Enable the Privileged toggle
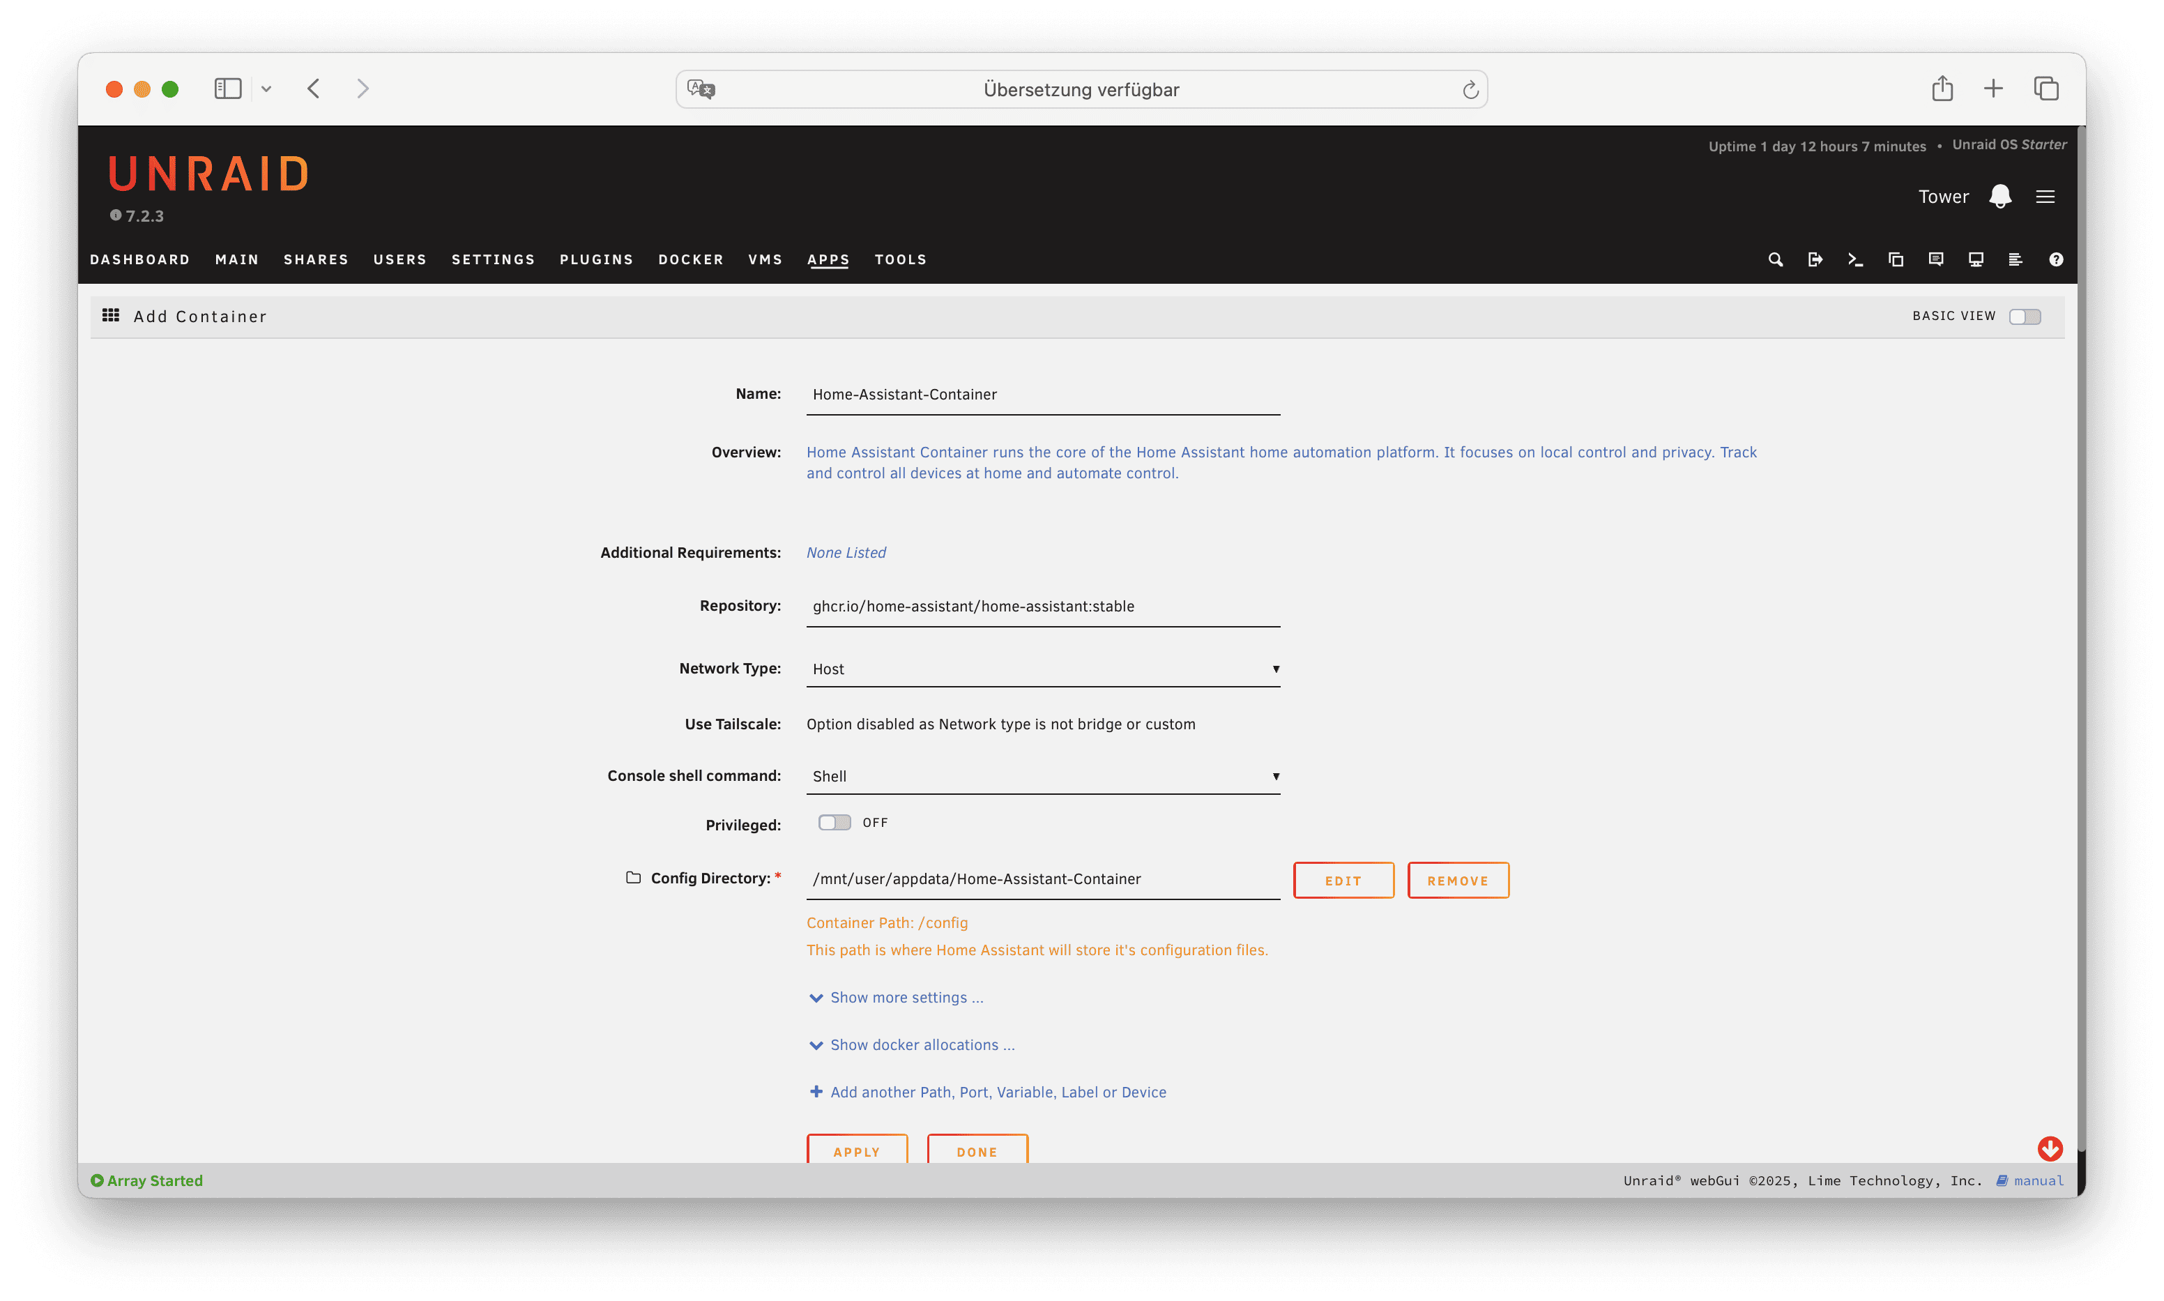Viewport: 2164px width, 1301px height. (x=834, y=822)
